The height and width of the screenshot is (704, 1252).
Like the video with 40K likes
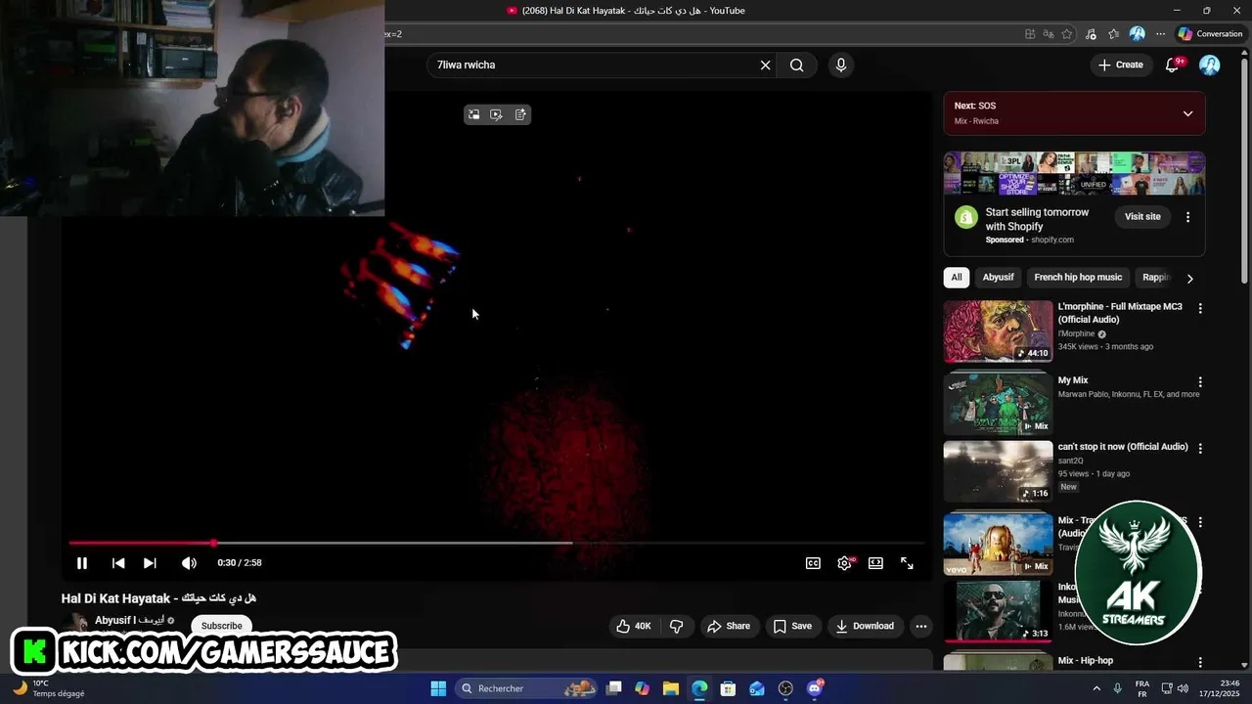click(633, 626)
